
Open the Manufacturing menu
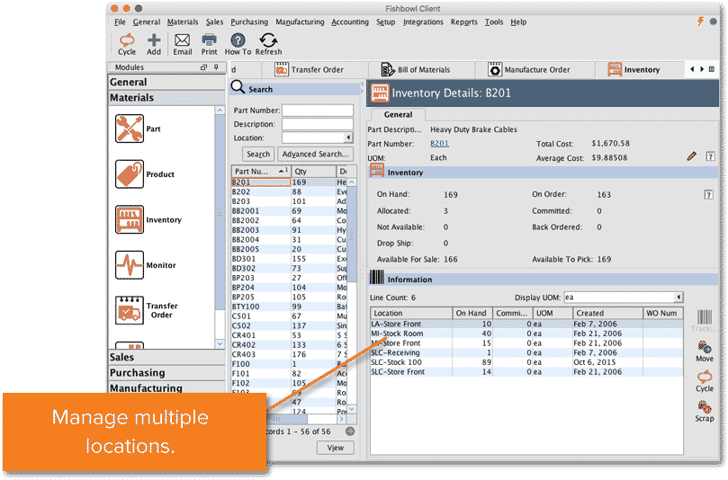tap(300, 22)
